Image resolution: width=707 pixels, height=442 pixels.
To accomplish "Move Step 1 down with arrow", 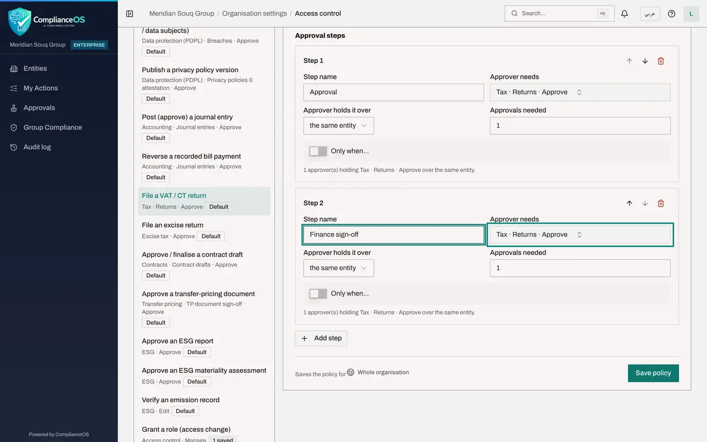I will [645, 61].
